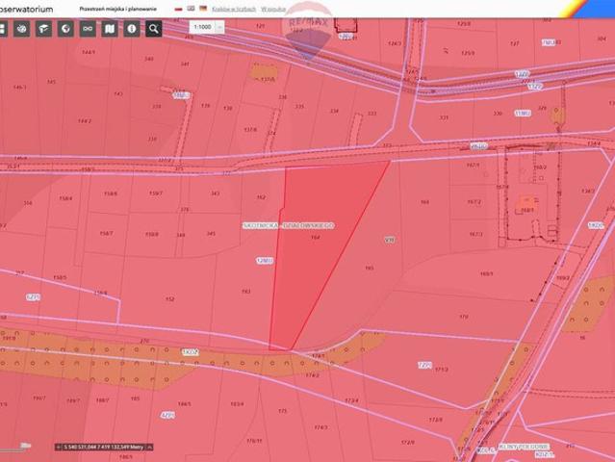Click the Skotnicka-Działowskiego street label
Image resolution: width=615 pixels, height=462 pixels.
click(288, 225)
